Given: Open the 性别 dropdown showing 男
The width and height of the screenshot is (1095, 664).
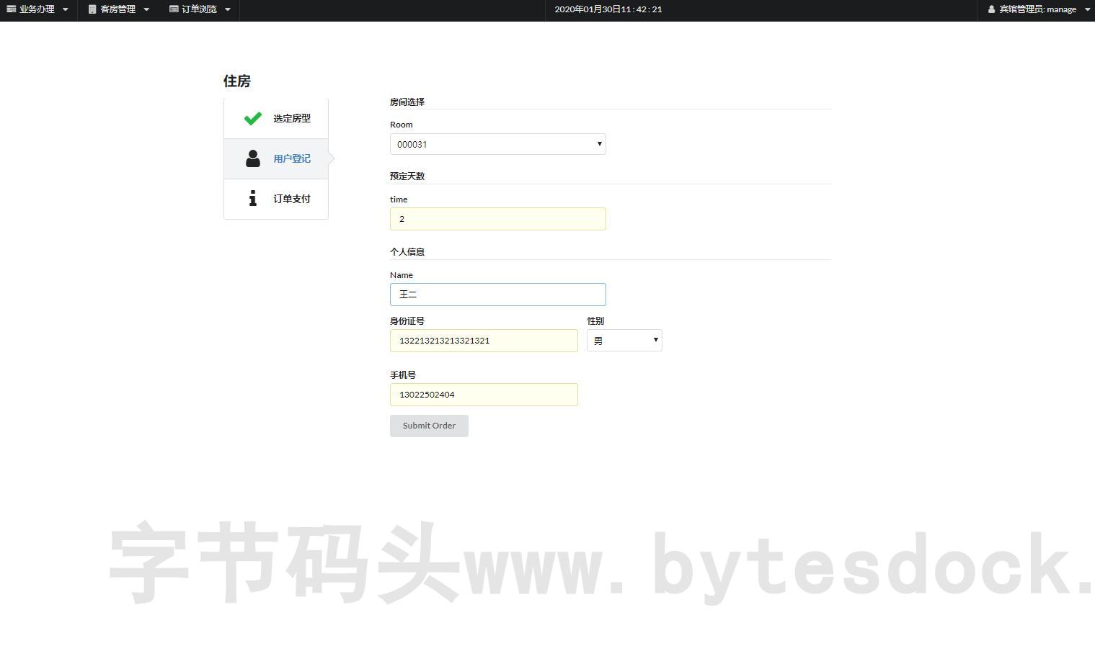Looking at the screenshot, I should tap(624, 340).
